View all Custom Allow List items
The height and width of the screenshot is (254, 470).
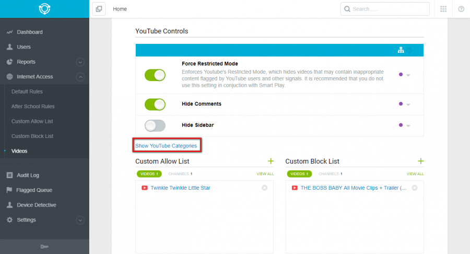pos(265,174)
